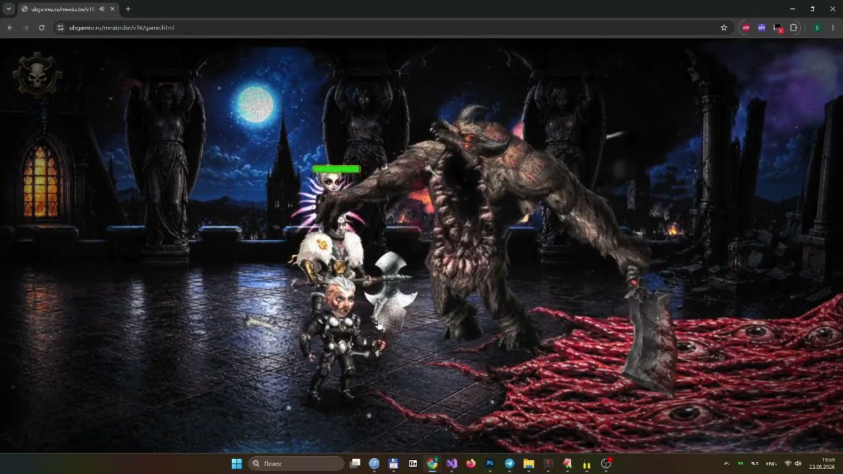Open Task View on the taskbar
Screen dimensions: 843x474
click(355, 463)
